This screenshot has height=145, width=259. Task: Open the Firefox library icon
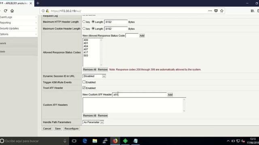point(253,11)
